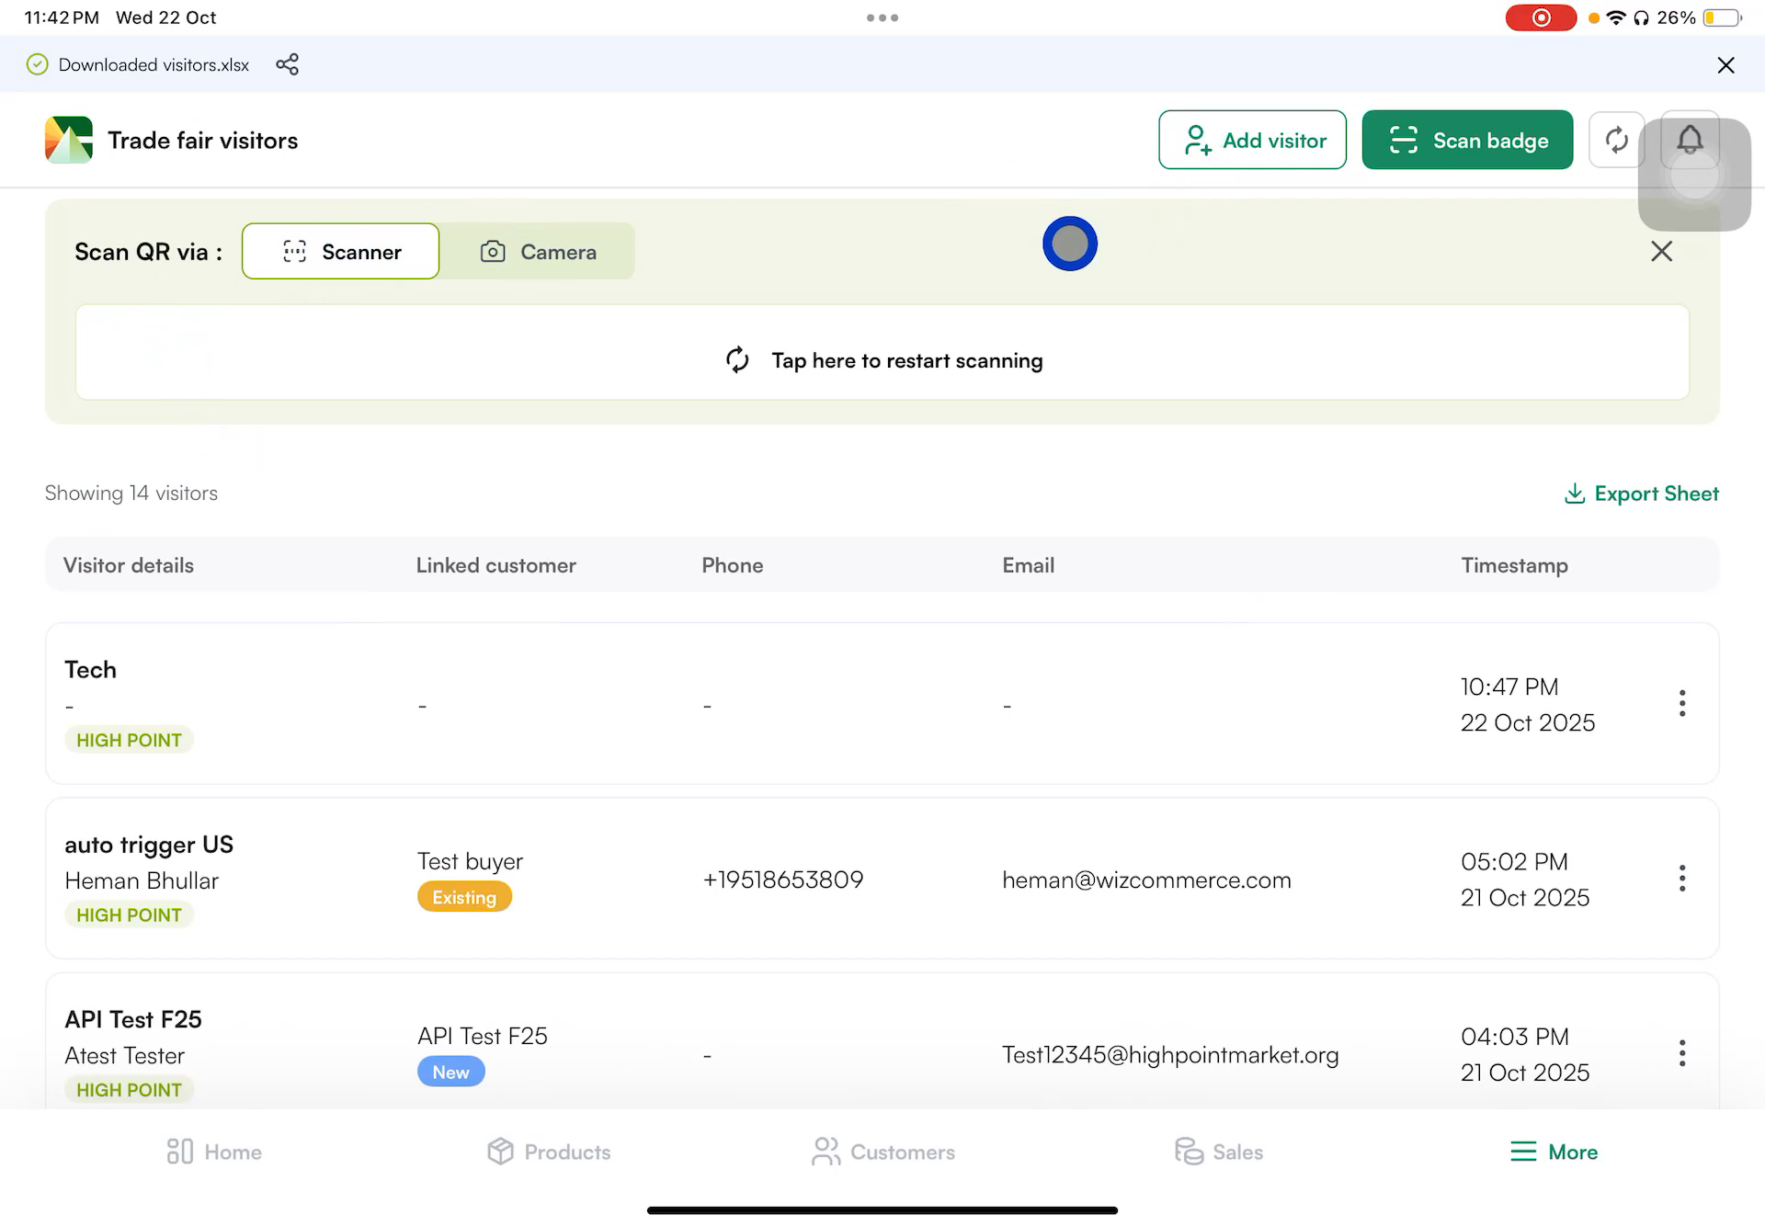The height and width of the screenshot is (1226, 1765).
Task: Open Products from the bottom navigation
Action: pyautogui.click(x=549, y=1152)
